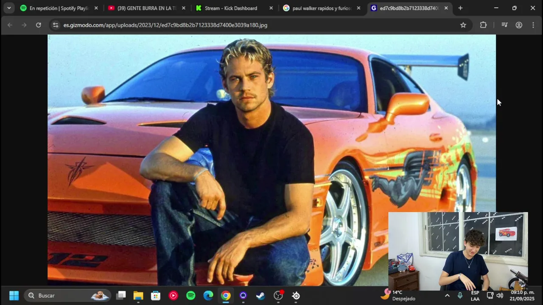543x305 pixels.
Task: Close the paul walker search tab
Action: pyautogui.click(x=358, y=8)
